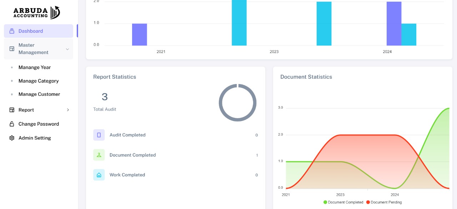Go to Manage Customer page
The height and width of the screenshot is (209, 457).
(x=39, y=94)
